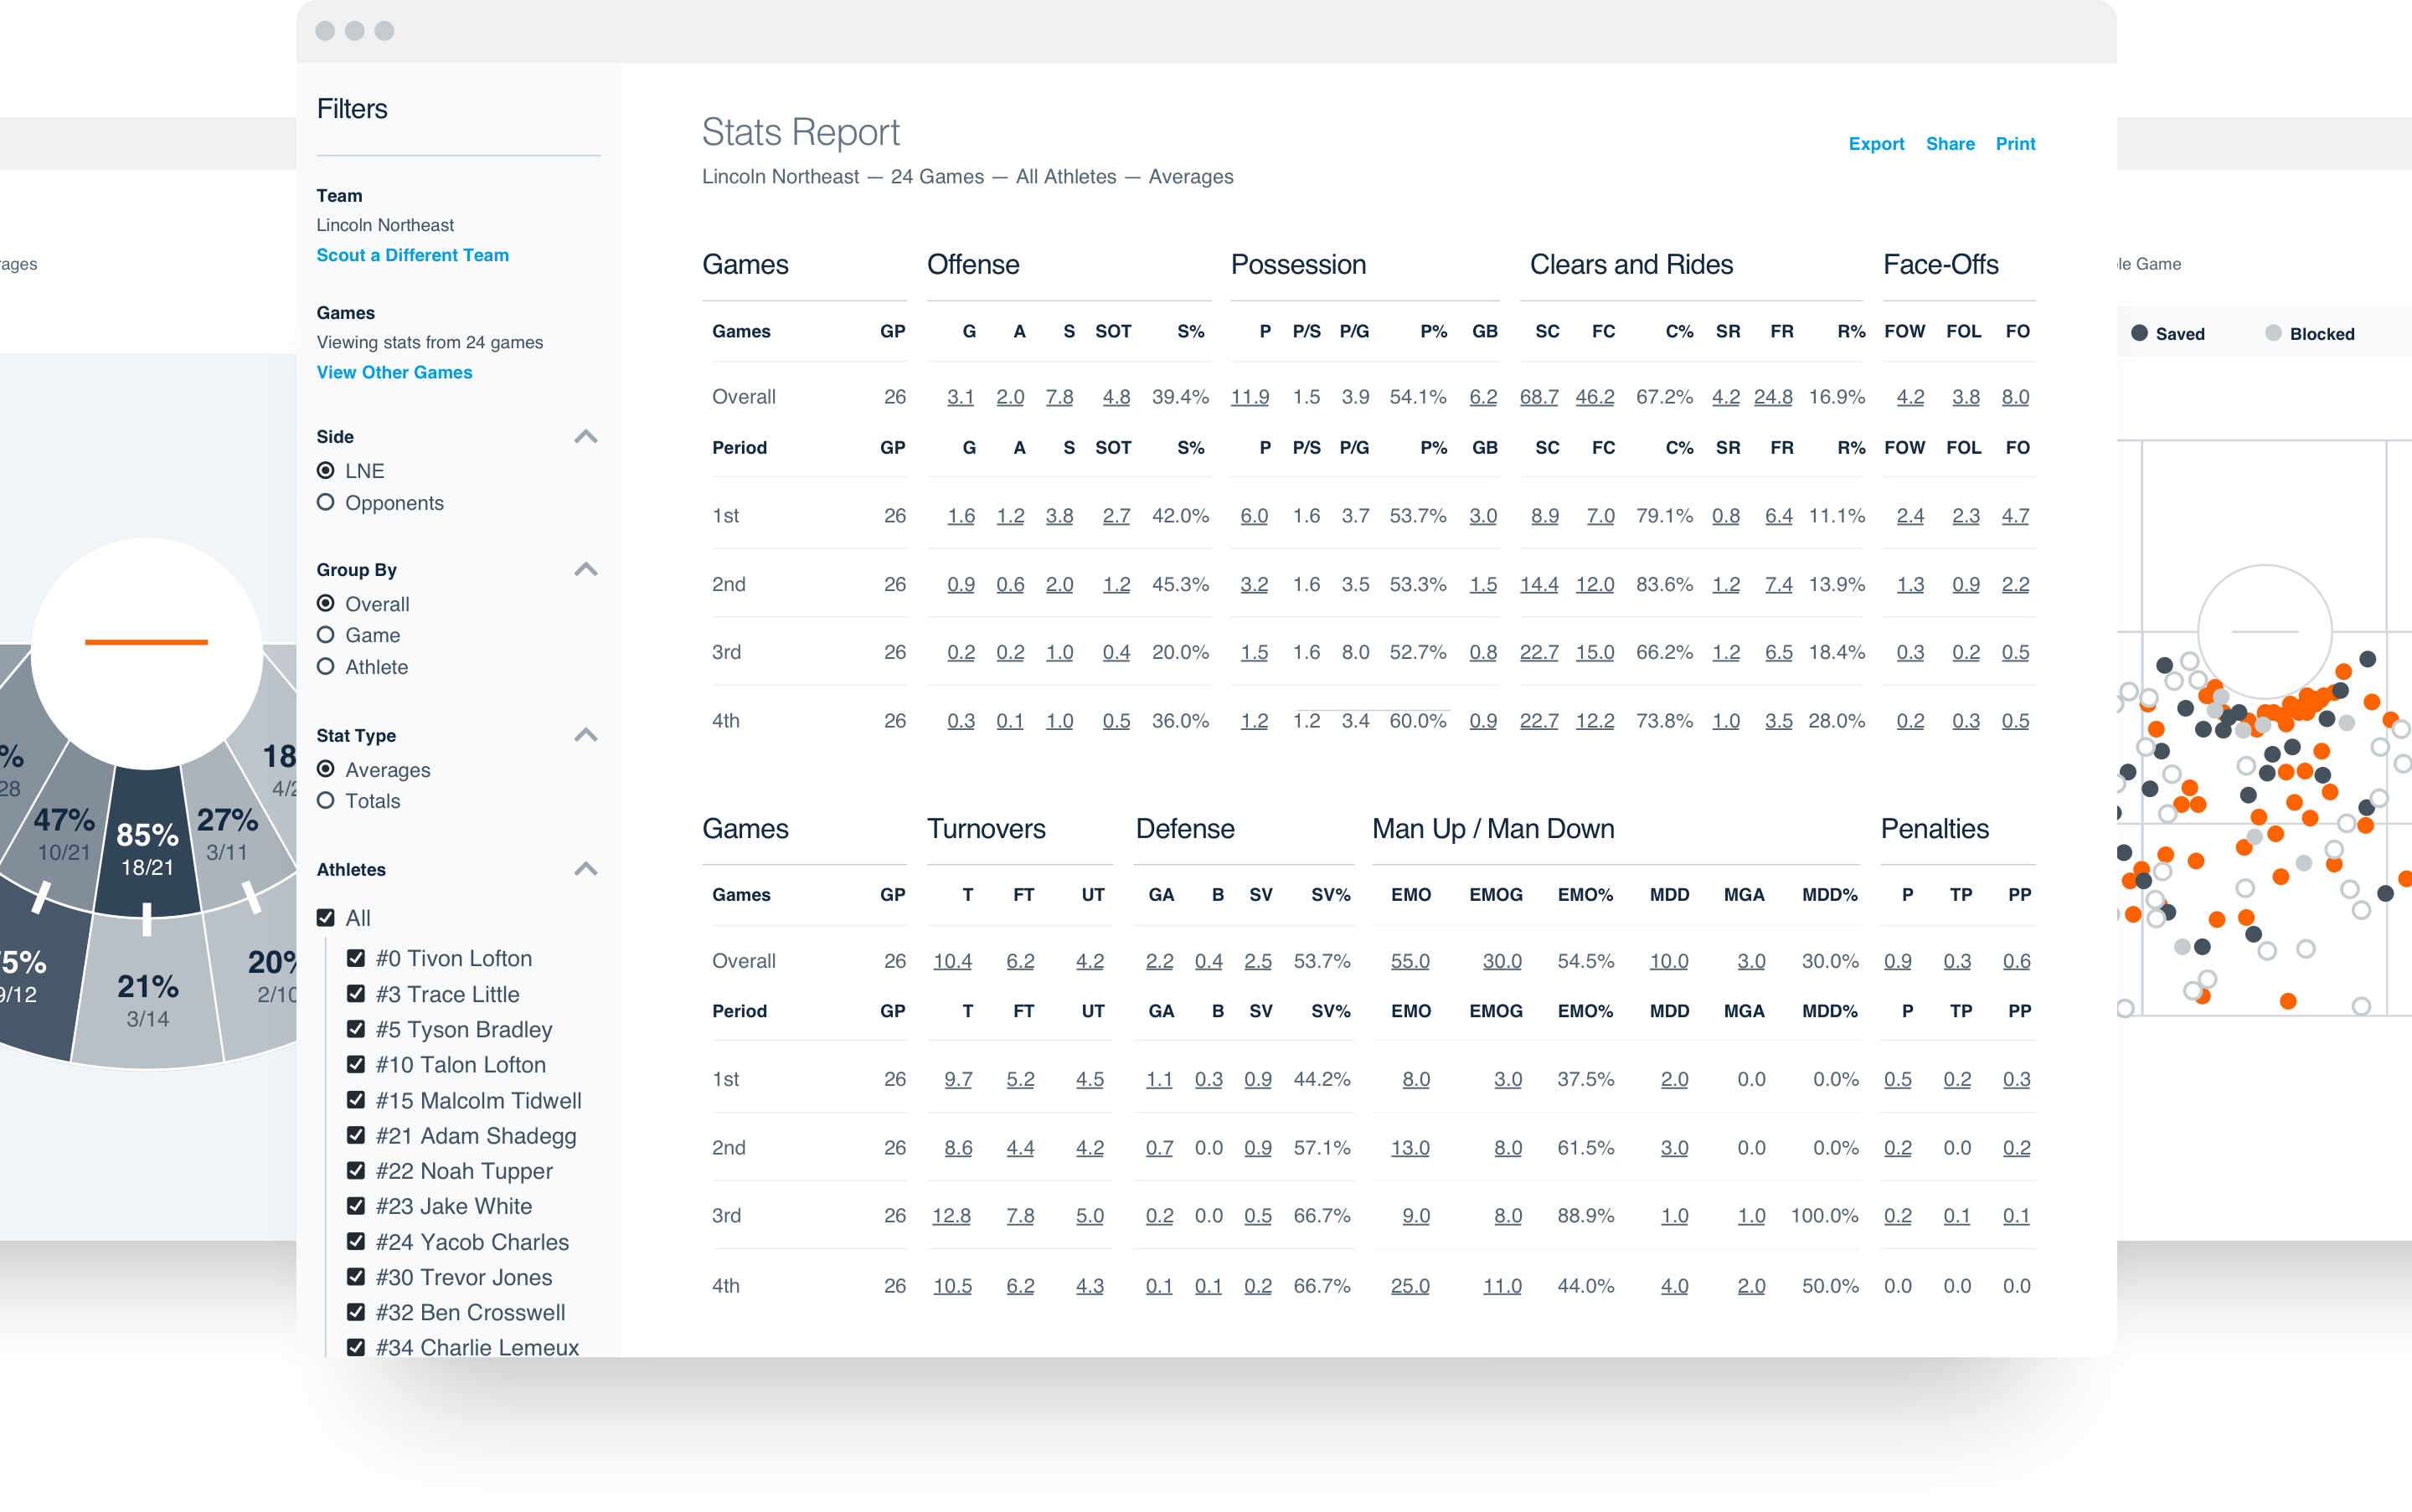Viewport: 2412px width, 1512px height.
Task: Uncheck the All athletes checkbox
Action: point(325,918)
